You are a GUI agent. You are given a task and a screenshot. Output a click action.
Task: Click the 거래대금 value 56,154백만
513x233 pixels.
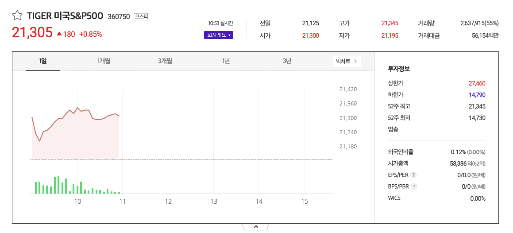(x=485, y=36)
